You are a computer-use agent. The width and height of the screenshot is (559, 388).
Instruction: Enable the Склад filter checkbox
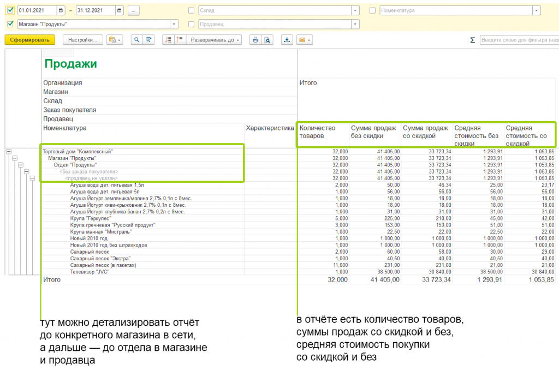[x=191, y=10]
